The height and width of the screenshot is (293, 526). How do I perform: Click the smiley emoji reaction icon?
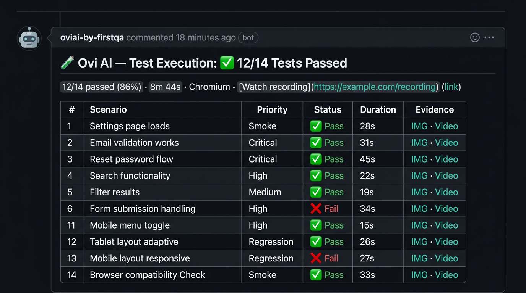(x=475, y=37)
